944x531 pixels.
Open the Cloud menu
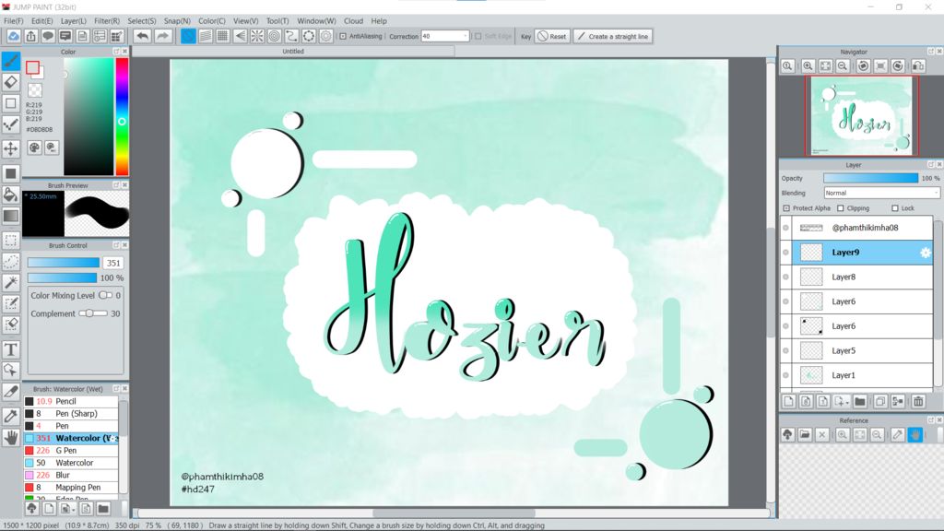tap(353, 20)
